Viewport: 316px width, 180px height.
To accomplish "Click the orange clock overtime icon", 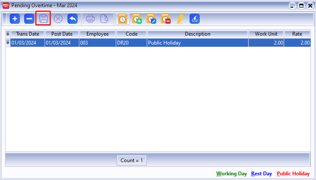I will (x=122, y=19).
